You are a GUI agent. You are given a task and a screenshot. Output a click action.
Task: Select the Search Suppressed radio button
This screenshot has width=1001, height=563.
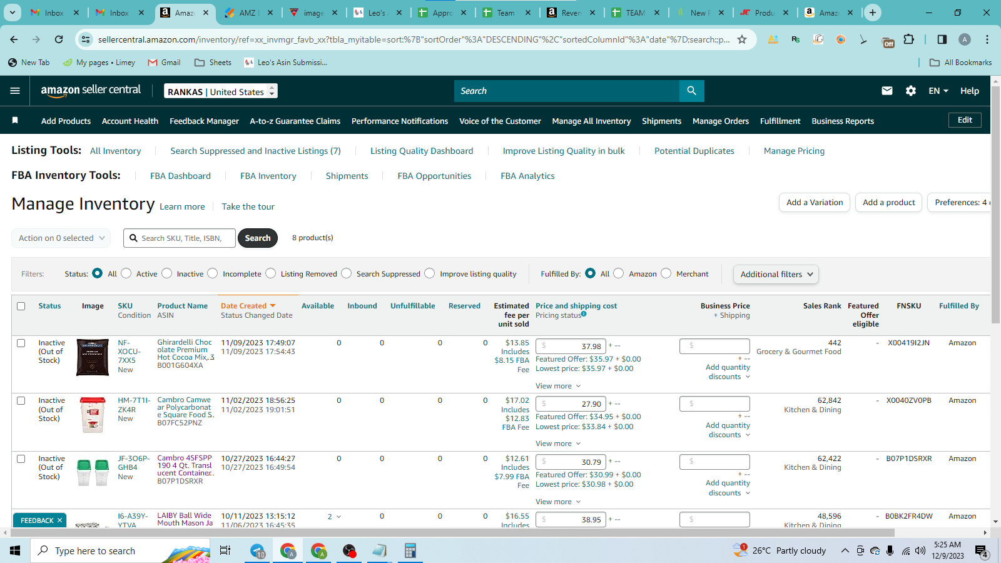coord(347,273)
